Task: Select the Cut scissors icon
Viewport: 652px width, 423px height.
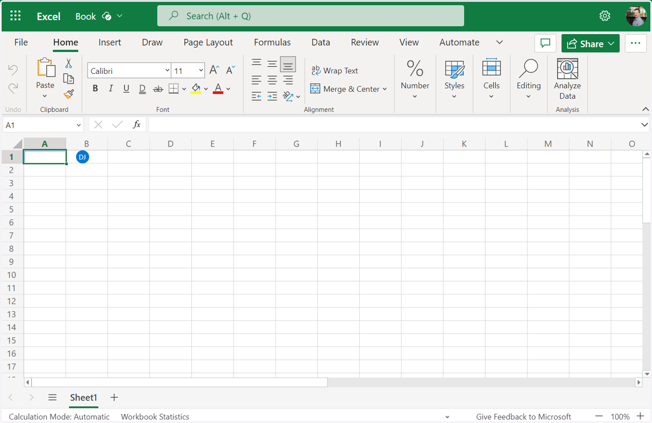Action: coord(68,64)
